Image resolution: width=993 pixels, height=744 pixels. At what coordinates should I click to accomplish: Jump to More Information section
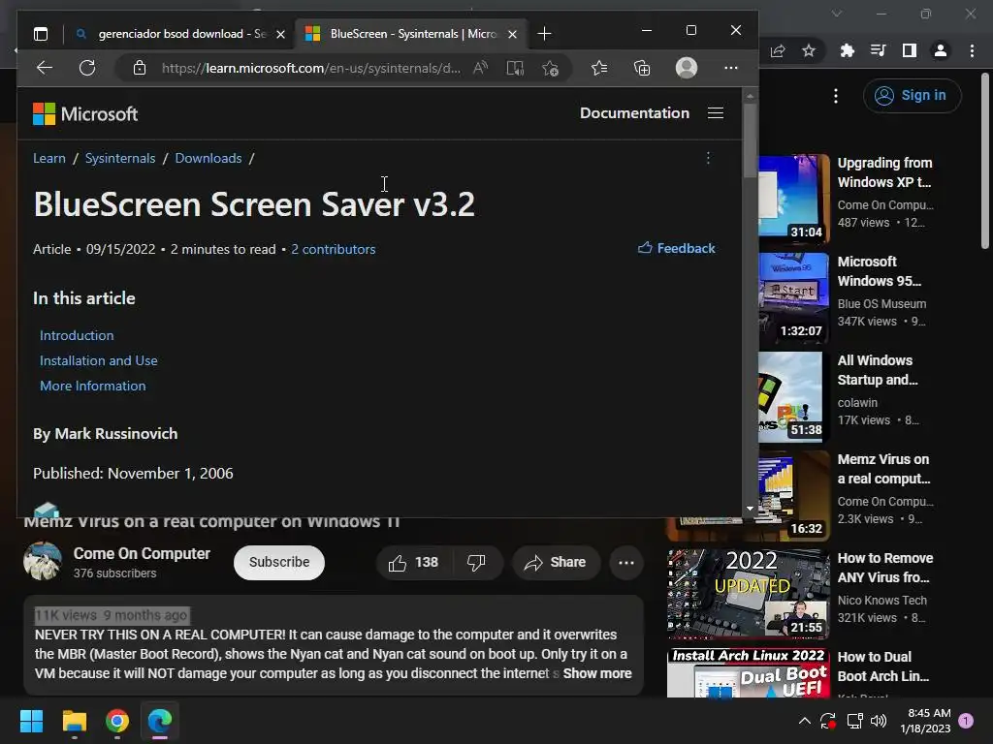pyautogui.click(x=92, y=386)
